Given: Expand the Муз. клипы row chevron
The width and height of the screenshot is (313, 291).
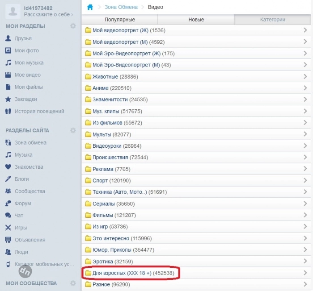Looking at the screenshot, I should [x=305, y=111].
